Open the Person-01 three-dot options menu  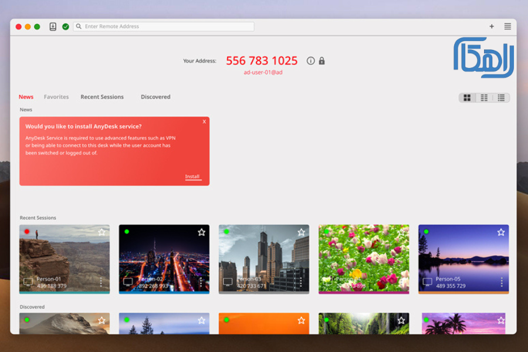pos(101,282)
